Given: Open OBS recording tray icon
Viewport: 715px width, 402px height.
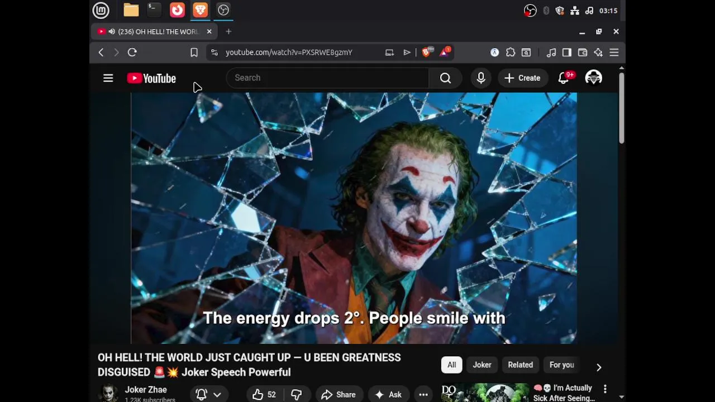Looking at the screenshot, I should pyautogui.click(x=530, y=11).
